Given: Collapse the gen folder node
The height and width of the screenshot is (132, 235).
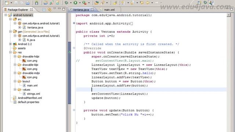Looking at the screenshot, I should pyautogui.click(x=10, y=32).
